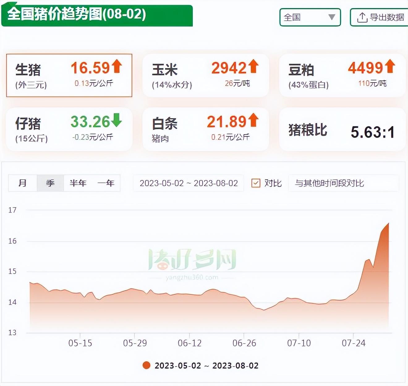The image size is (408, 386).
Task: Click the 33.26 piglet price value
Action: [90, 122]
